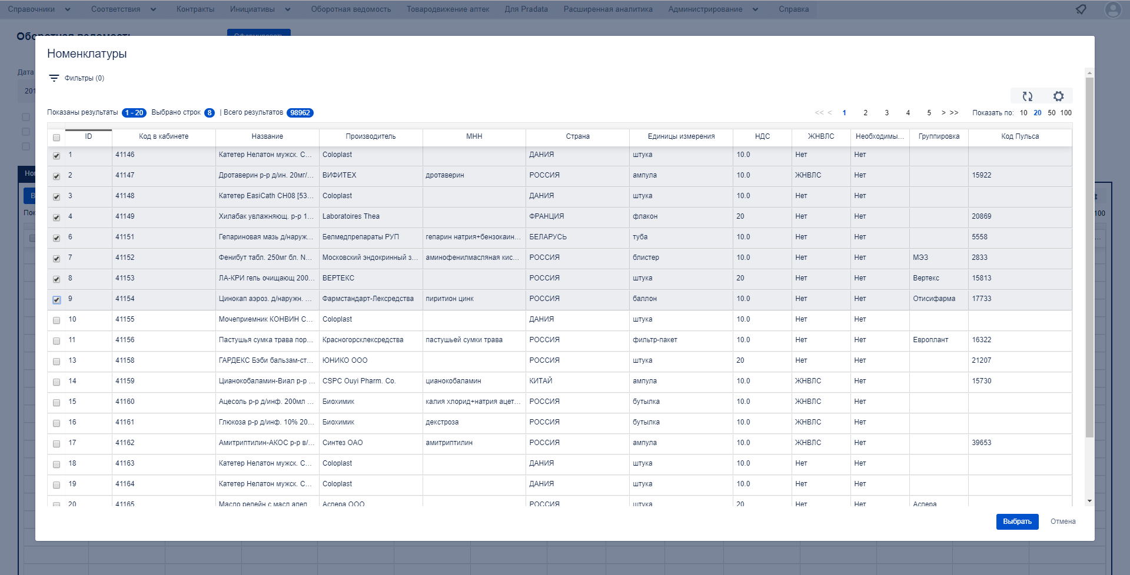Screen dimensions: 1130x575
Task: Sort by the Страна column header
Action: (x=578, y=136)
